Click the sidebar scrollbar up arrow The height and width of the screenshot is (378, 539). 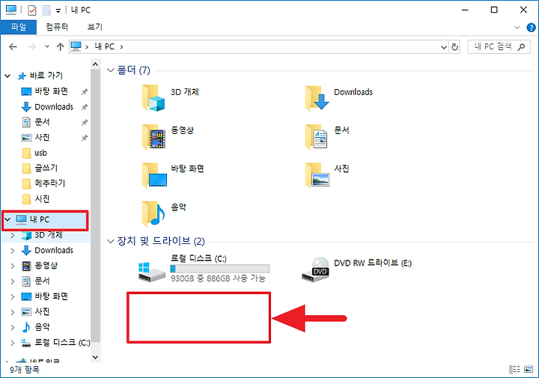click(x=96, y=64)
